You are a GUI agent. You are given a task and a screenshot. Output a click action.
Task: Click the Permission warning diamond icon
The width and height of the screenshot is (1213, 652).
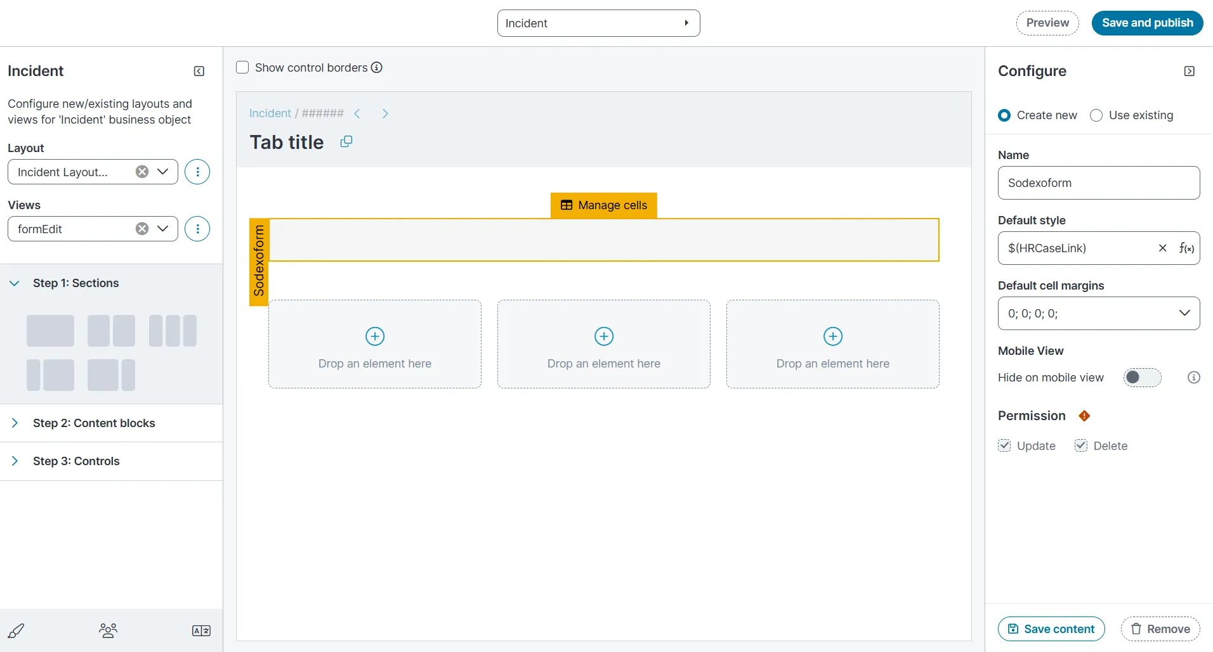1084,416
